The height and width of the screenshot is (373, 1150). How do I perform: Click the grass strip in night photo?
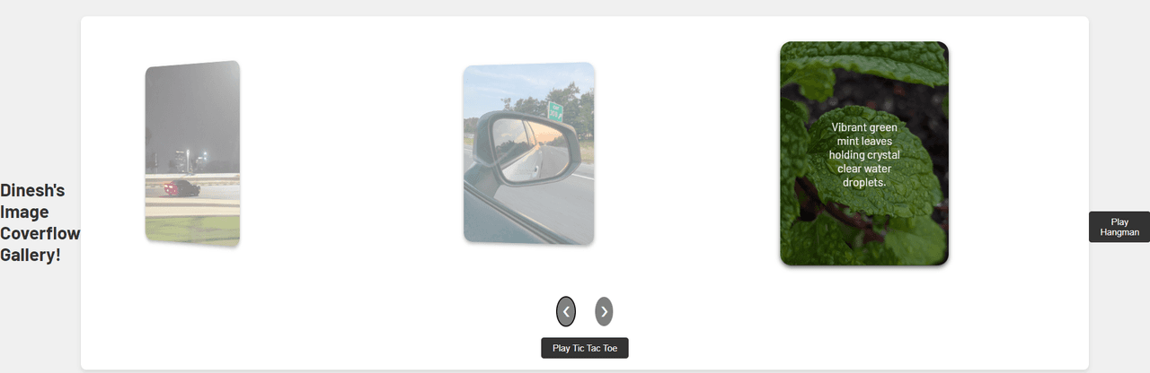(192, 228)
